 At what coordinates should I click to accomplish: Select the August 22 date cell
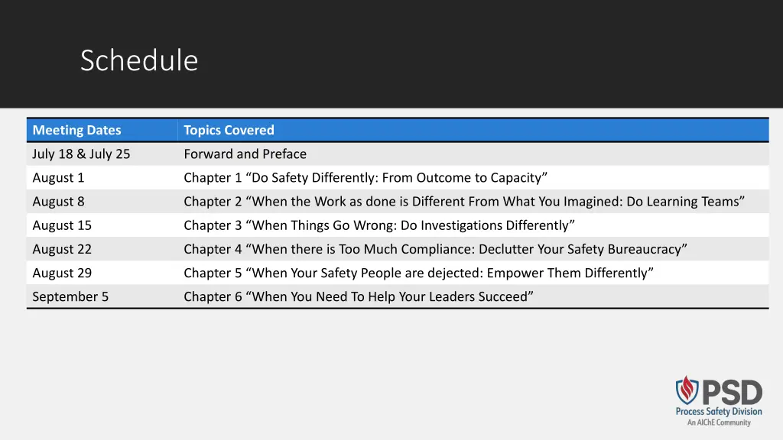(x=102, y=249)
